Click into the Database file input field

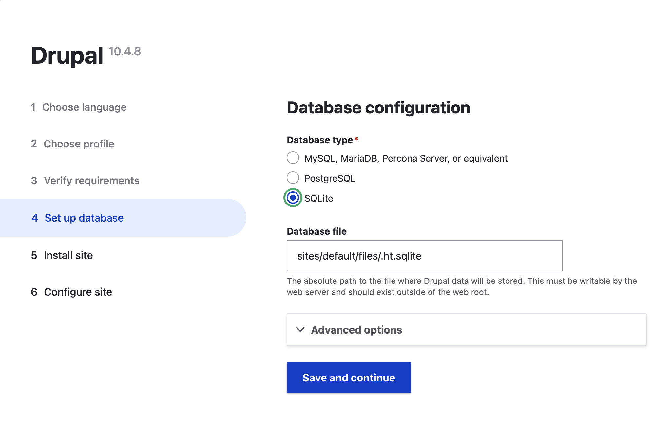(x=425, y=256)
